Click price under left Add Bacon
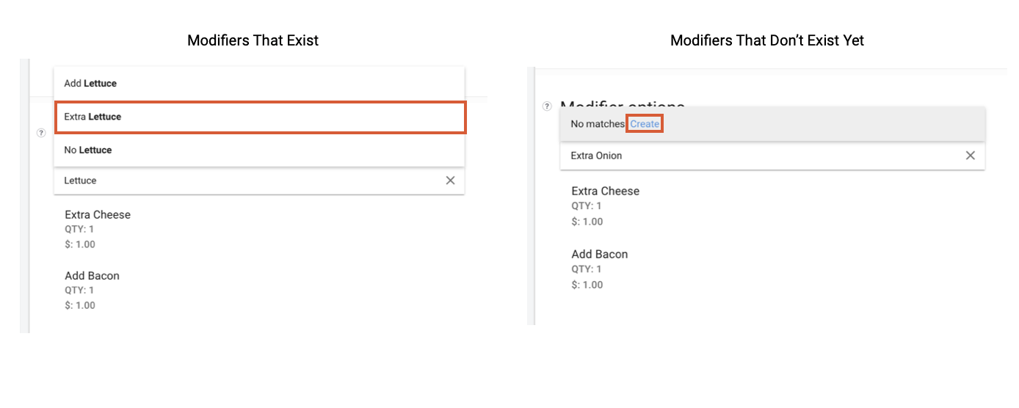Screen dimensions: 1019x408 (x=80, y=305)
